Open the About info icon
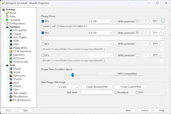The image size is (171, 114). click(7, 13)
